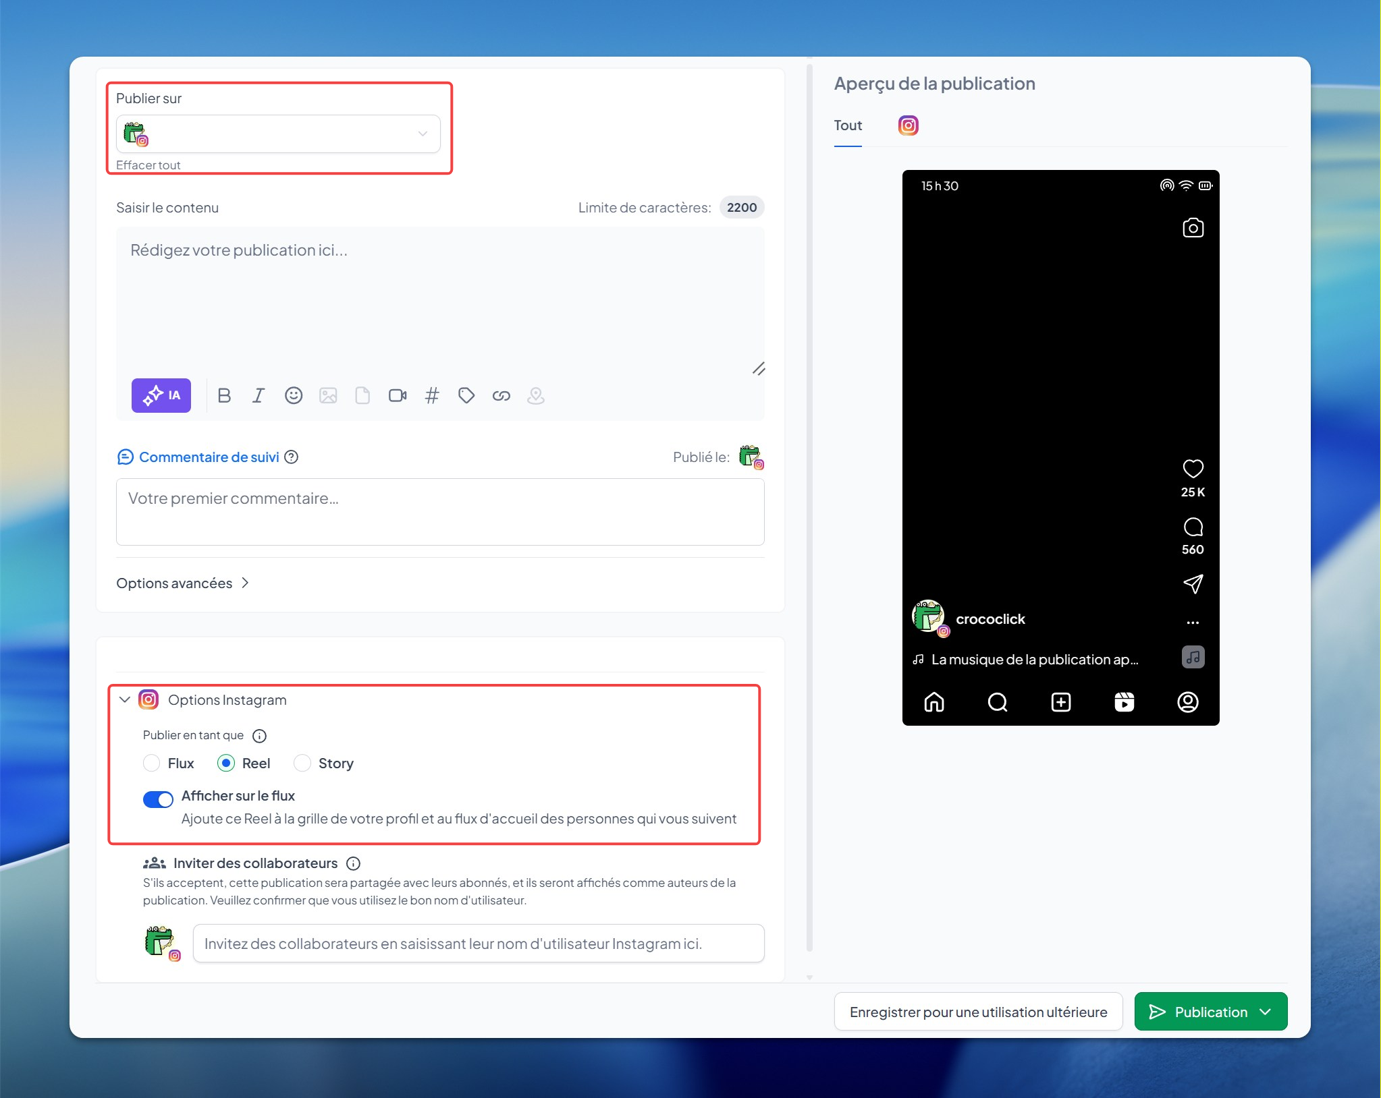The width and height of the screenshot is (1381, 1098).
Task: Insert a link with the chain icon
Action: click(x=501, y=395)
